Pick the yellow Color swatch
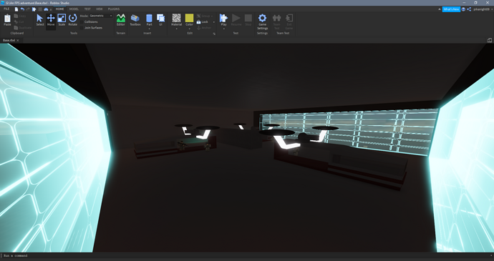This screenshot has height=261, width=494. point(189,18)
